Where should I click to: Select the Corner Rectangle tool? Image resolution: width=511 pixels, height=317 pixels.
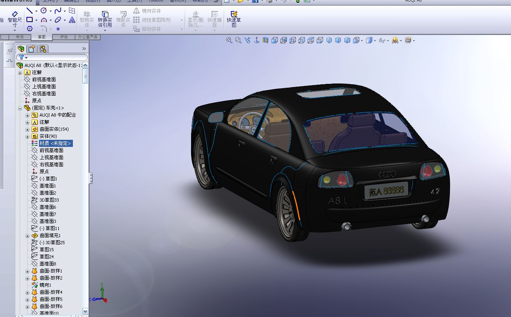pos(30,20)
